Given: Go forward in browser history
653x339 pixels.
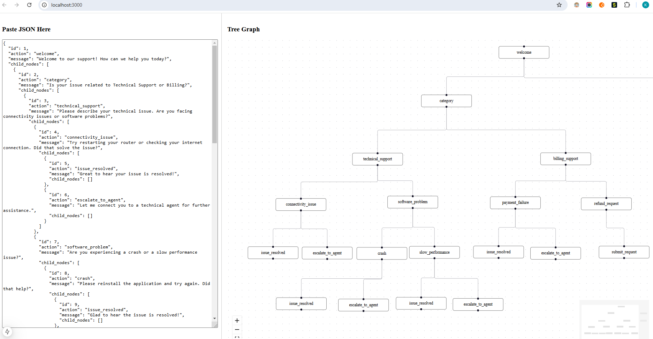Looking at the screenshot, I should [x=17, y=5].
